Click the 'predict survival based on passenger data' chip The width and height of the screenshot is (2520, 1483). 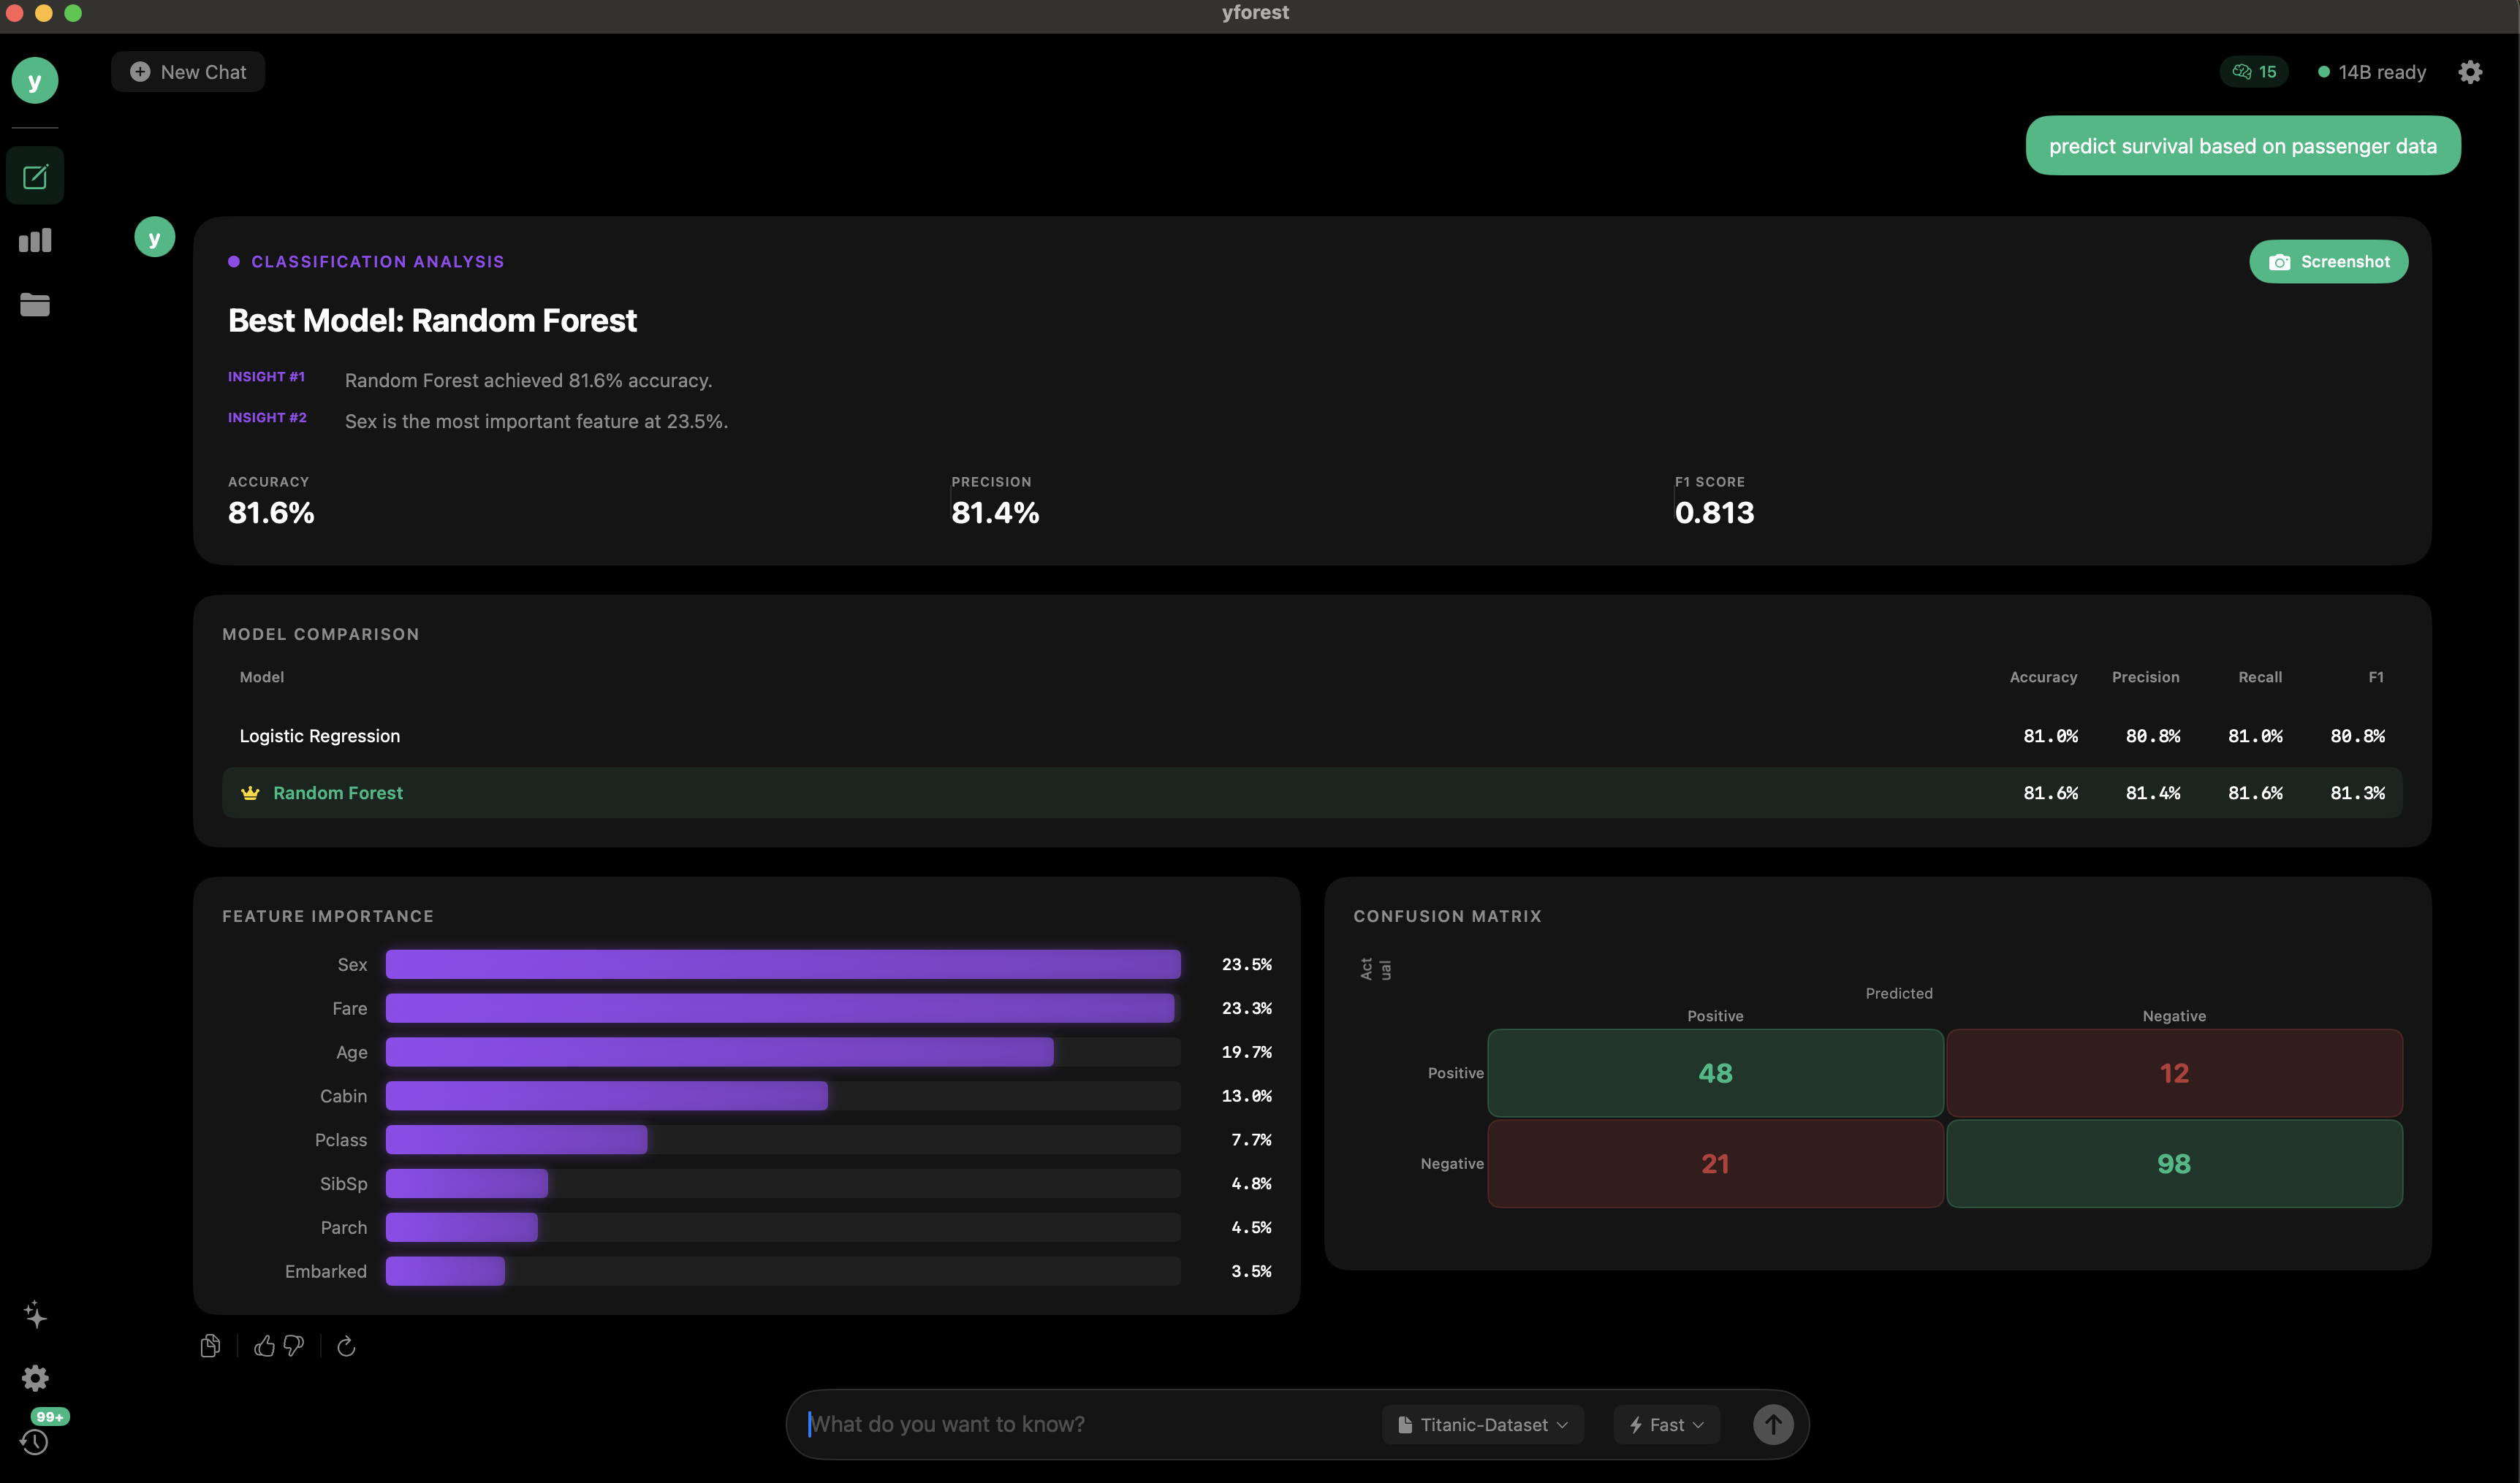tap(2242, 145)
